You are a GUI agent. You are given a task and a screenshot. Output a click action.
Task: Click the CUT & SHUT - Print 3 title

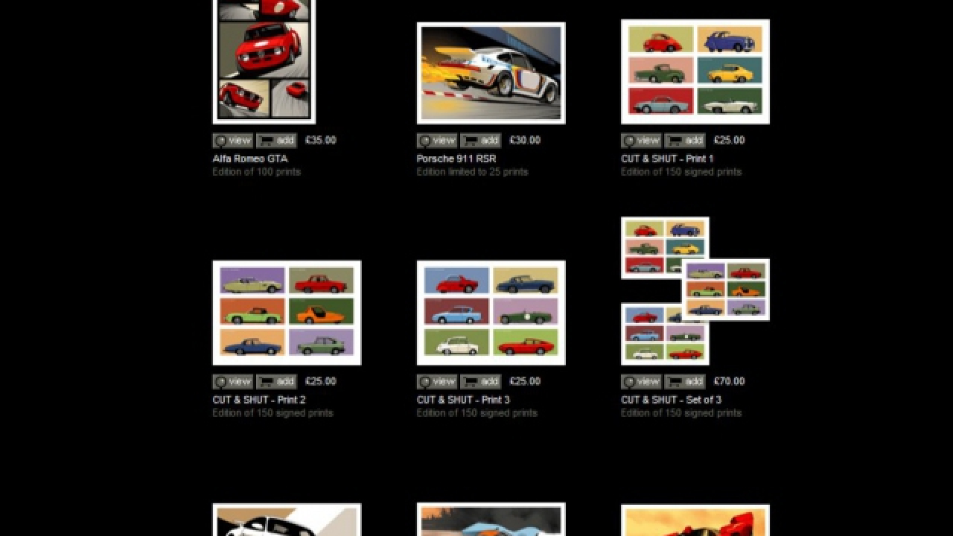tap(463, 400)
